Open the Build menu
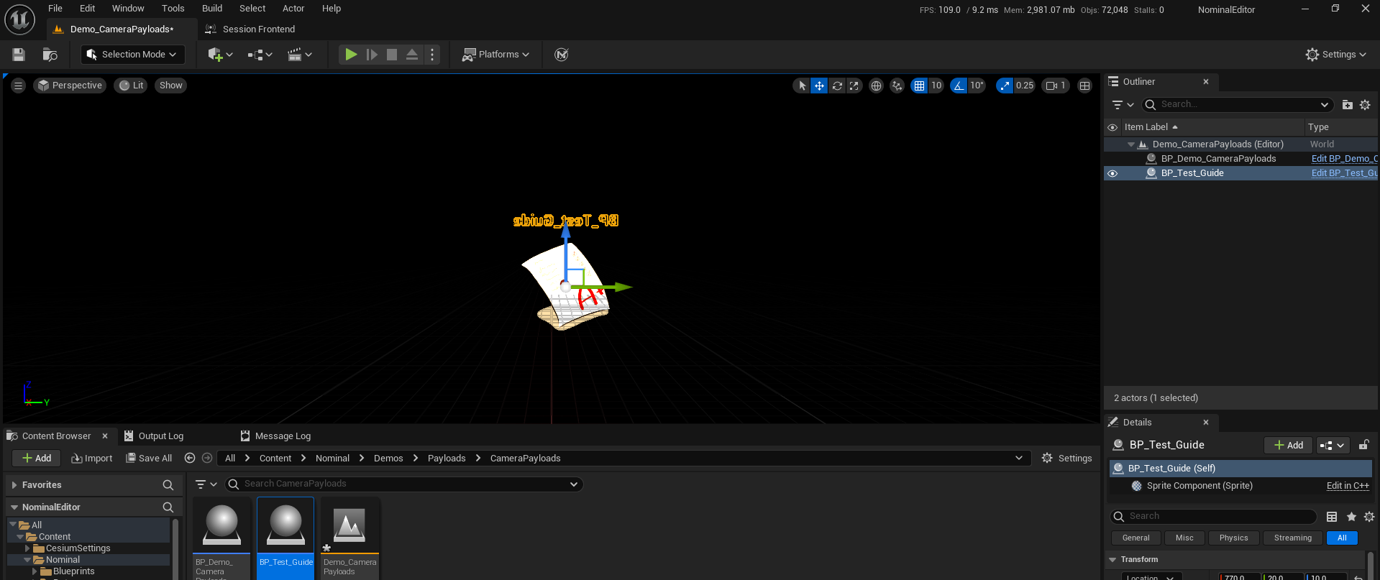This screenshot has height=580, width=1380. [x=211, y=9]
